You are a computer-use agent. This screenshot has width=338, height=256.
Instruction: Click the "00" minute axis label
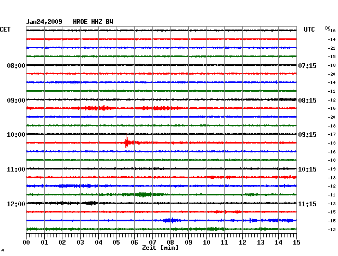(27, 243)
